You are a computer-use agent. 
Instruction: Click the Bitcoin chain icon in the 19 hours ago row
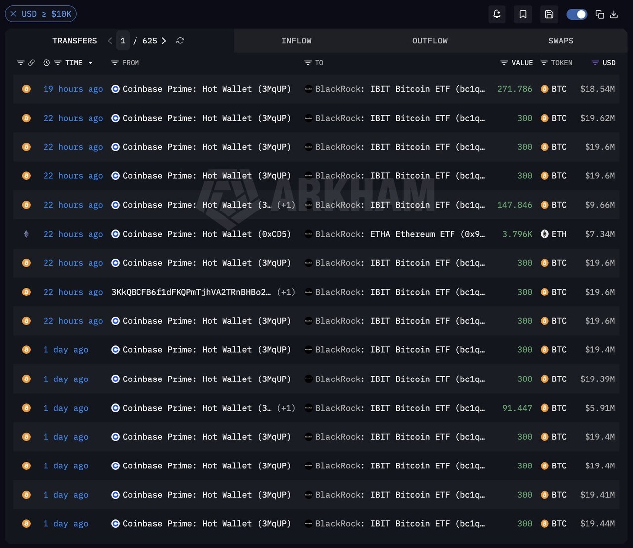[26, 89]
